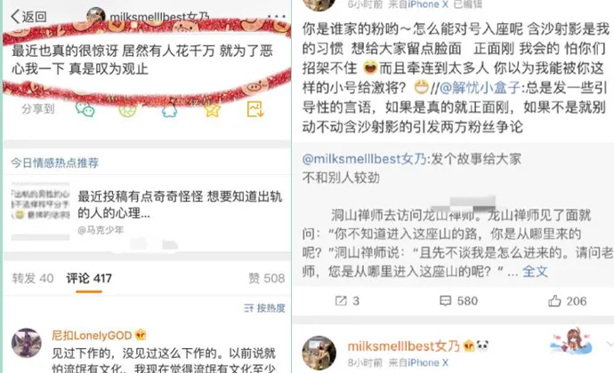
Task: View 赞 508 likes list
Action: click(x=266, y=278)
